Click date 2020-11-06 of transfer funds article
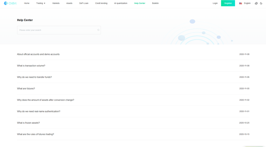 244,77
